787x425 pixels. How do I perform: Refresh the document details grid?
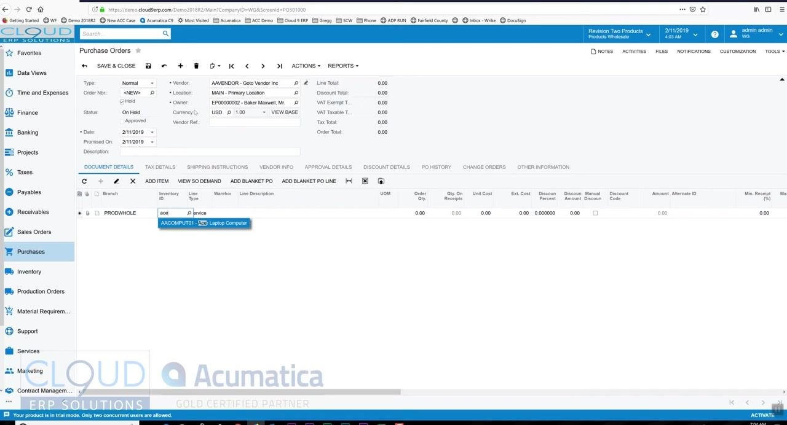coord(84,181)
